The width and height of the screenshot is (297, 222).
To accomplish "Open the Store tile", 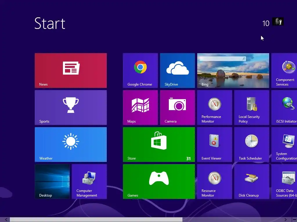I will click(x=159, y=145).
